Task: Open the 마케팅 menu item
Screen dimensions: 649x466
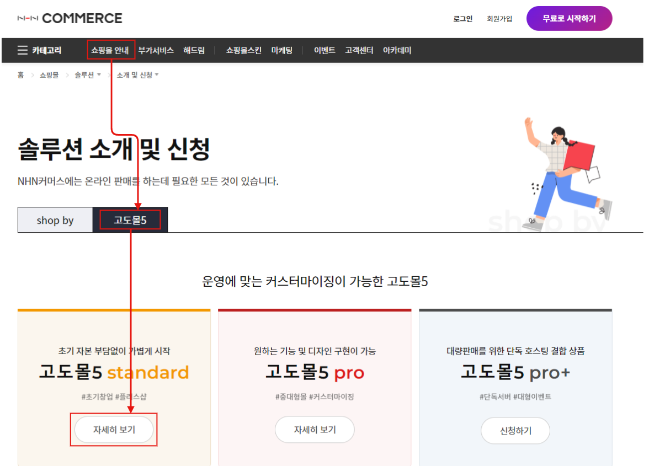Action: (x=282, y=50)
